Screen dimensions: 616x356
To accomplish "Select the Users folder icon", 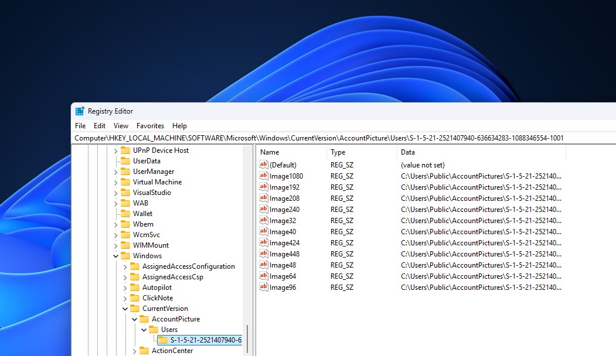I will pyautogui.click(x=154, y=329).
